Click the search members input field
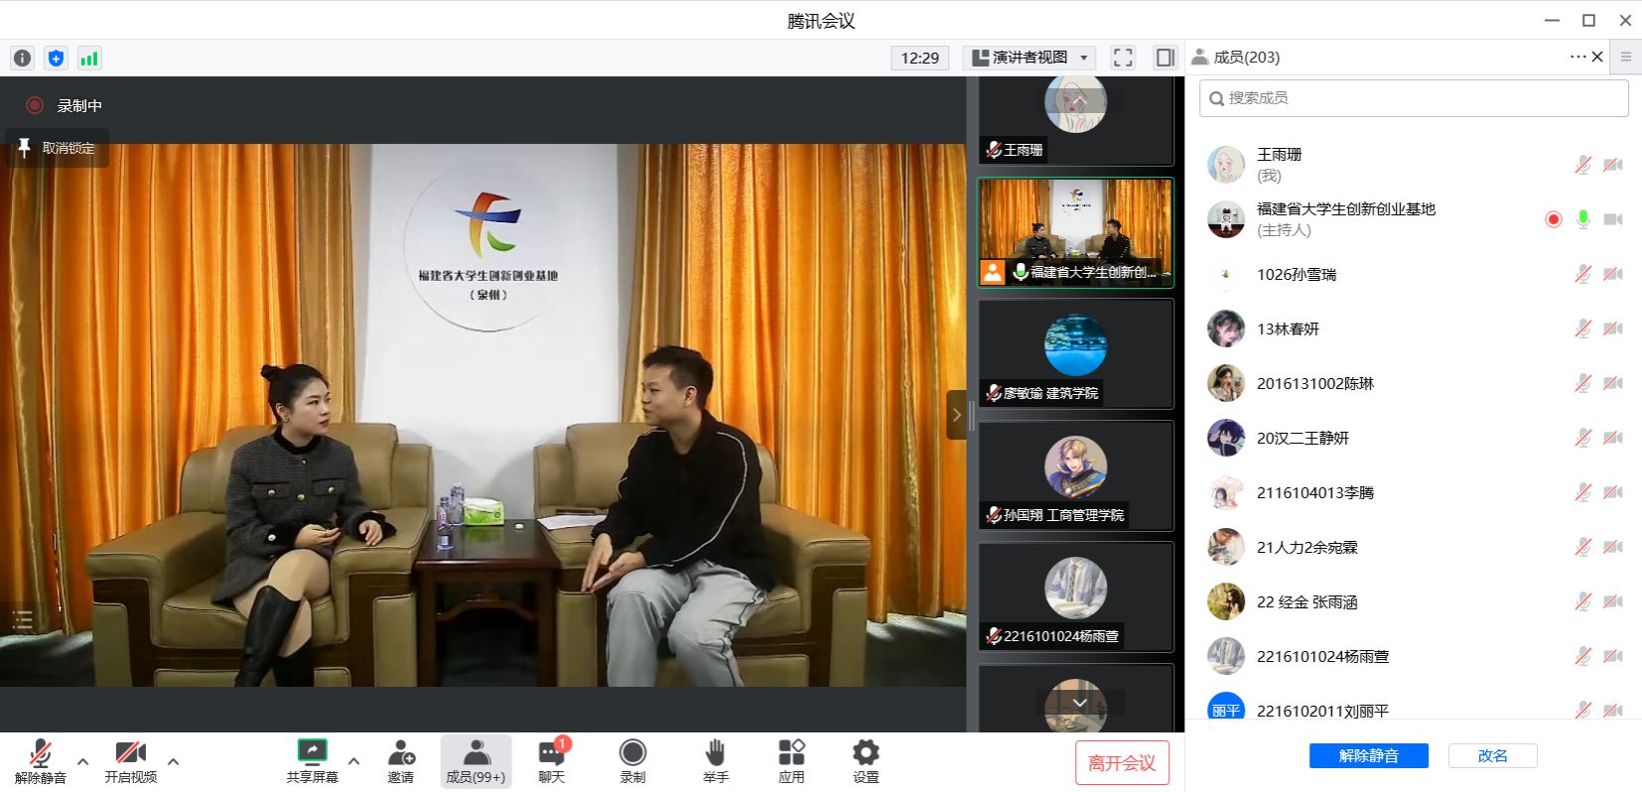Screen dimensions: 1642x792 [x=1414, y=98]
